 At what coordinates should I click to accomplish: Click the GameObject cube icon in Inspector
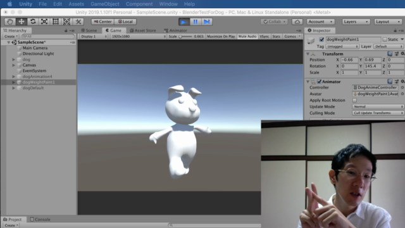pos(311,41)
